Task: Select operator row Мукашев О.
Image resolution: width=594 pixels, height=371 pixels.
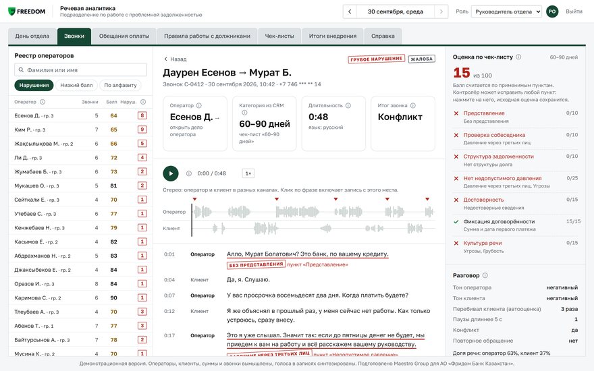Action: click(x=80, y=185)
